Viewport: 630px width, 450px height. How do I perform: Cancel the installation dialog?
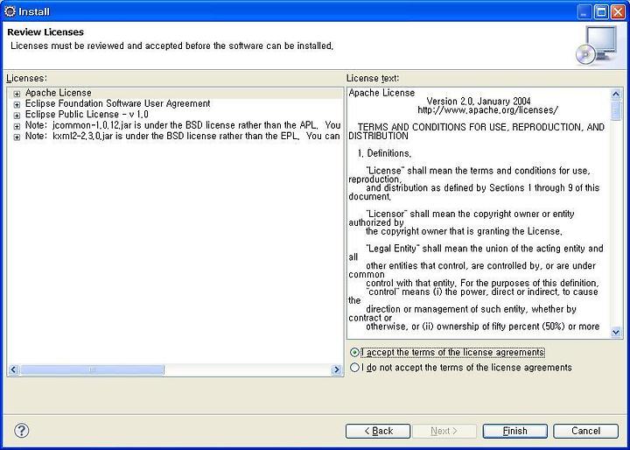[585, 431]
